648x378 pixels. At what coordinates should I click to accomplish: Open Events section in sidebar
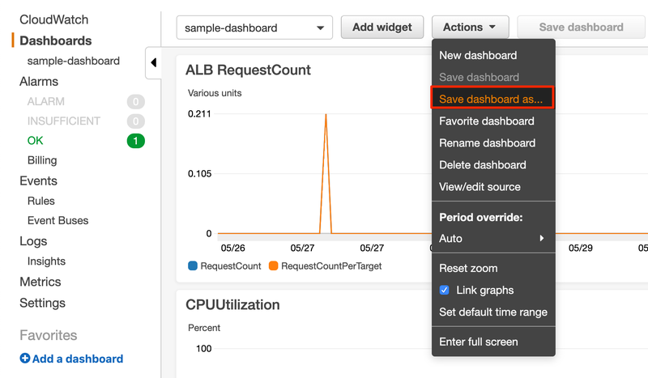(38, 181)
